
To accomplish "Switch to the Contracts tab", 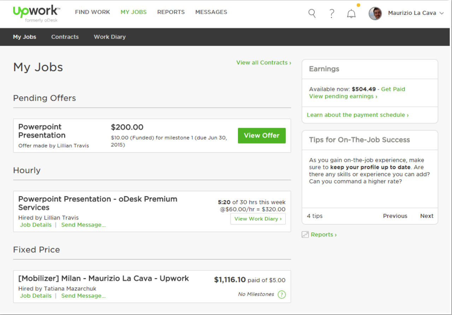I will pos(65,37).
